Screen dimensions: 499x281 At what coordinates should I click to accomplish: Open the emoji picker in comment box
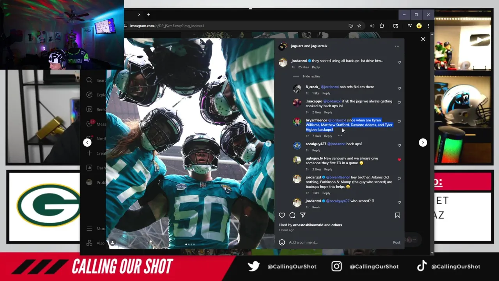point(282,242)
